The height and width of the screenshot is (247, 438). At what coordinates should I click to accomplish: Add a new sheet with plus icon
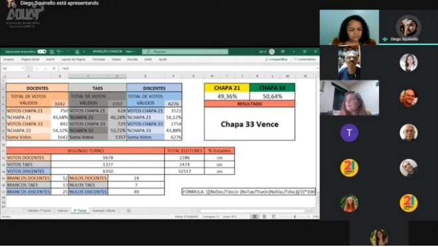pos(129,211)
